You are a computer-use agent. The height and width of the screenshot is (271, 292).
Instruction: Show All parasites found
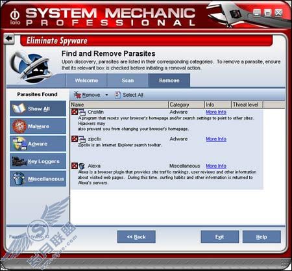click(x=38, y=109)
